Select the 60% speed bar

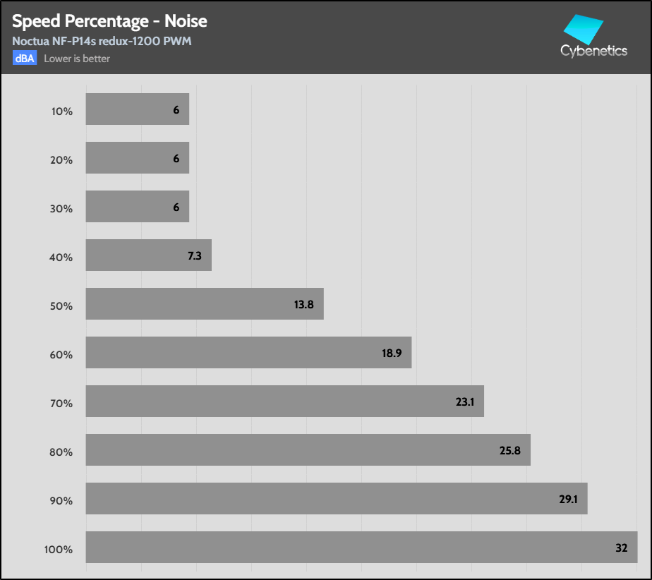click(x=248, y=352)
